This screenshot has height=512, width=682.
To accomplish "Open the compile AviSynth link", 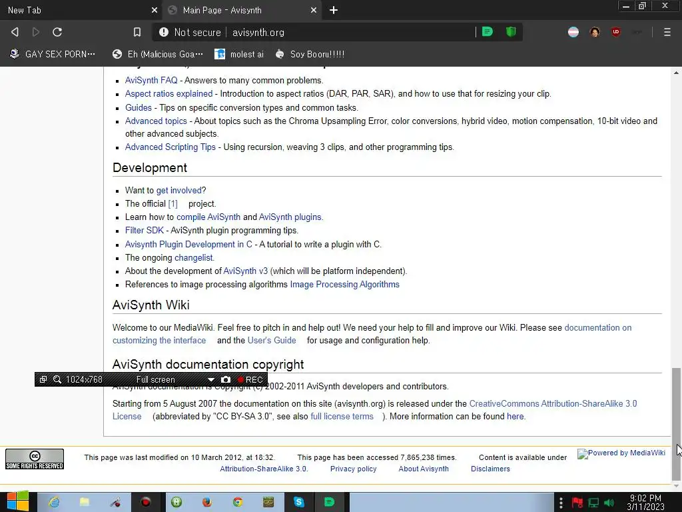I will coord(208,217).
